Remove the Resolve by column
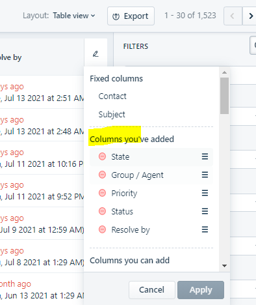 (x=102, y=229)
